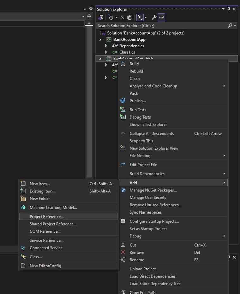Click the Connected Service icon
This screenshot has width=240, height=294.
23,248
